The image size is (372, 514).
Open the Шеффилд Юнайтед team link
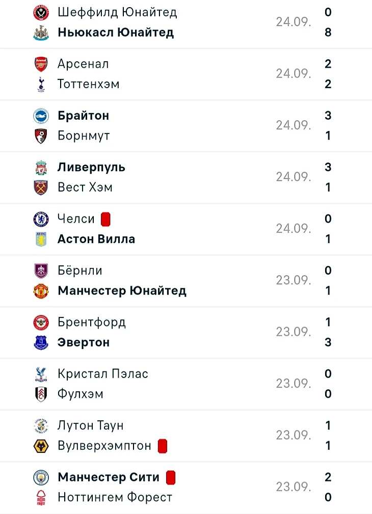point(117,12)
